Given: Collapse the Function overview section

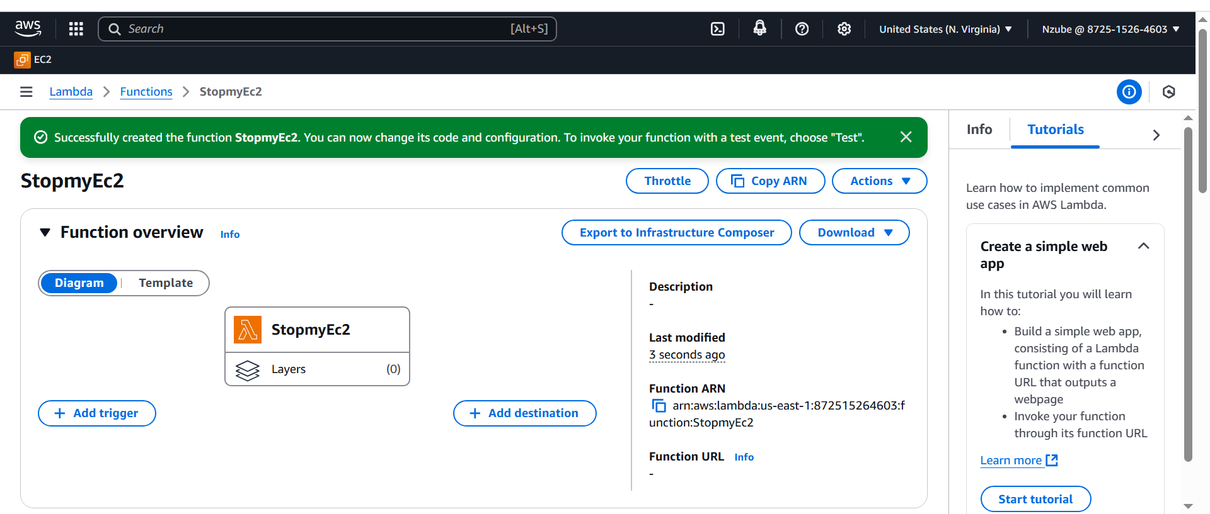Looking at the screenshot, I should point(45,233).
